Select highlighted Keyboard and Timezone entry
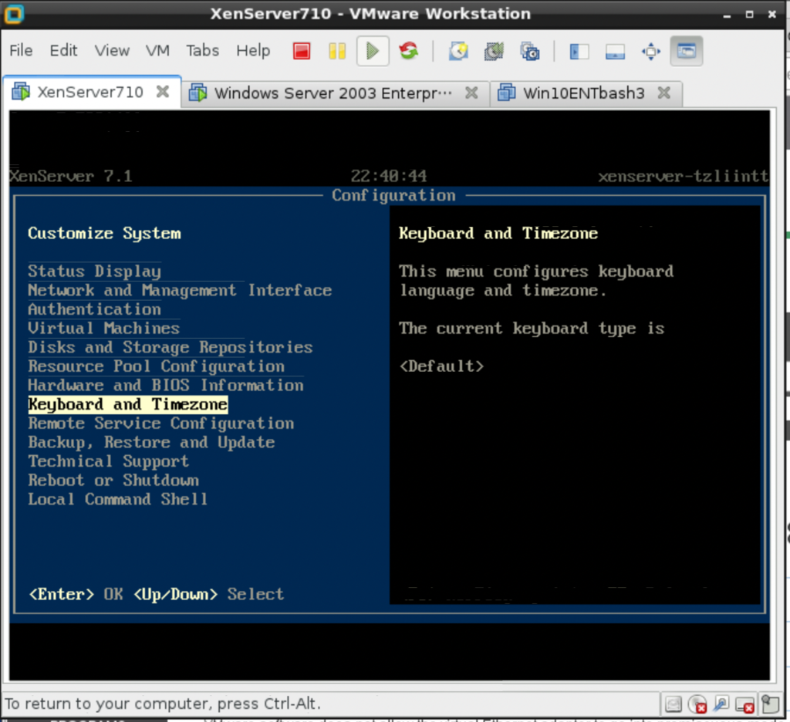 tap(128, 404)
